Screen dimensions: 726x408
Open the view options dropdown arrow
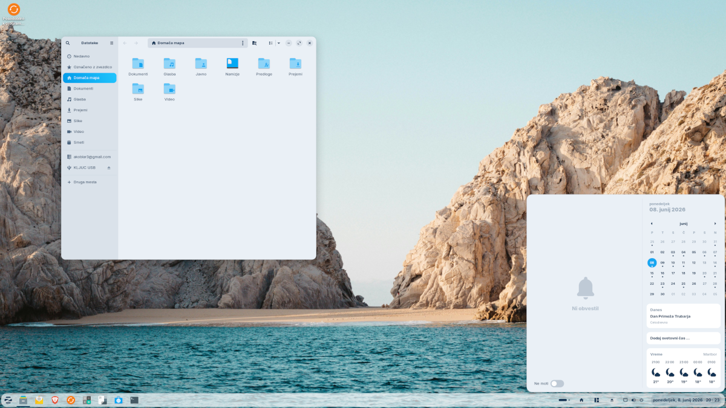click(x=278, y=43)
